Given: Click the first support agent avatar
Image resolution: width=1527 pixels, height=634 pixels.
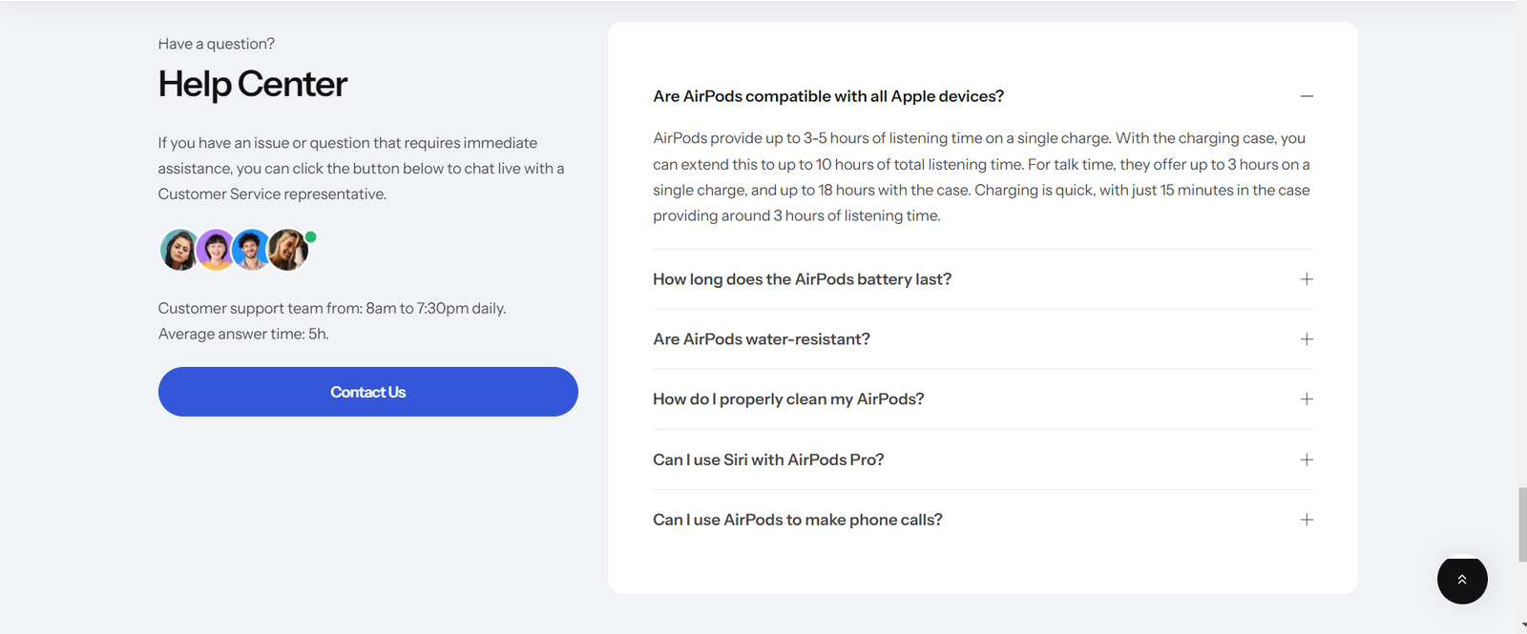Looking at the screenshot, I should (179, 251).
